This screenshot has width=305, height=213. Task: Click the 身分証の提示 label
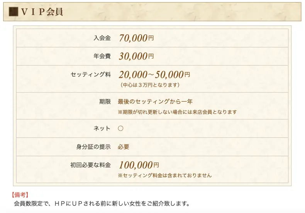[x=93, y=147]
